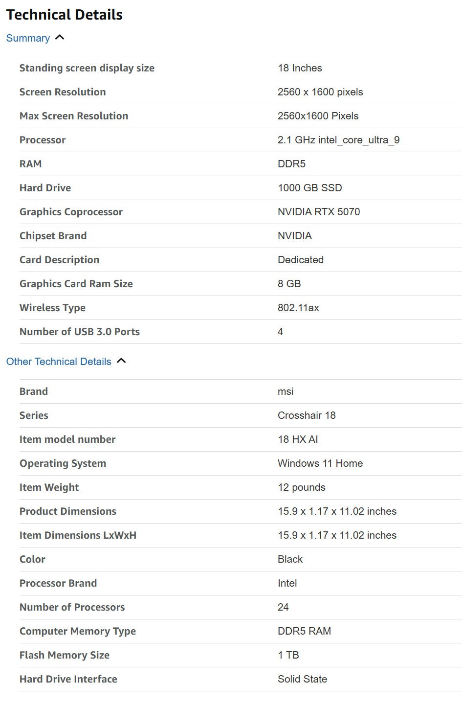Click the Crosshair 18 series value
The height and width of the screenshot is (707, 462).
(x=307, y=415)
